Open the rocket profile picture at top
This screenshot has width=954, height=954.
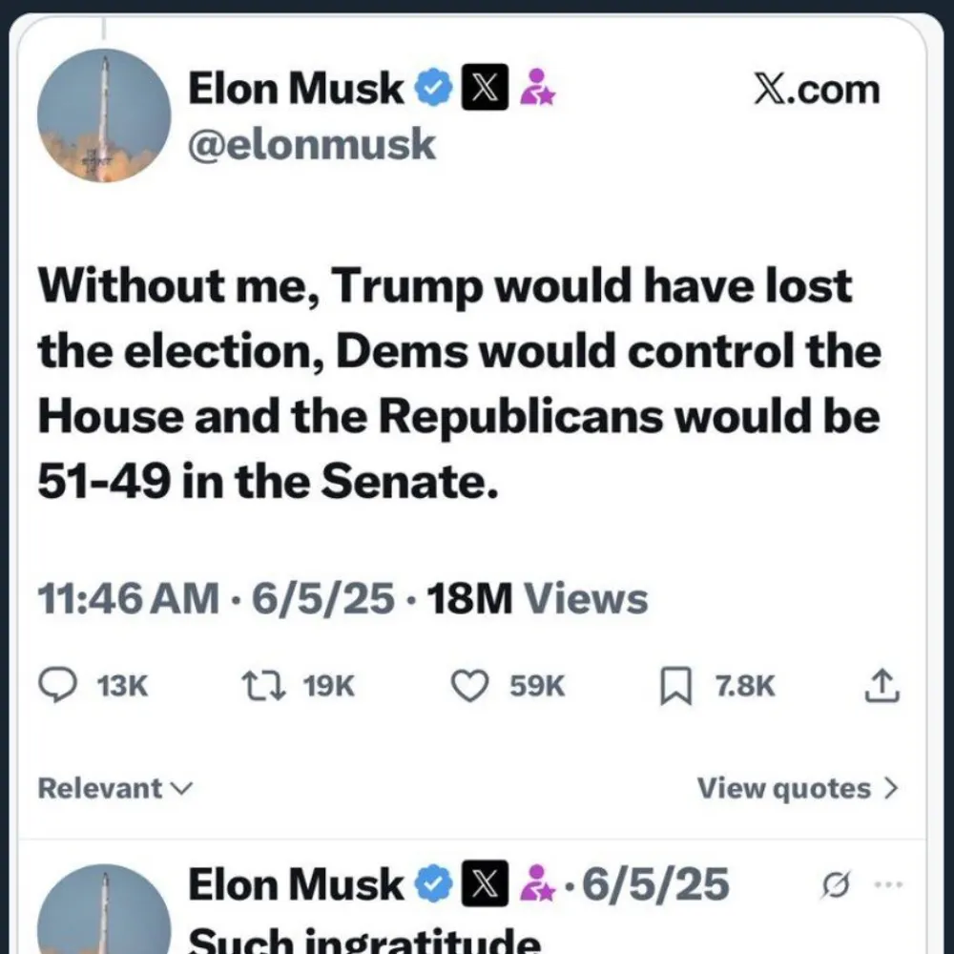click(104, 115)
